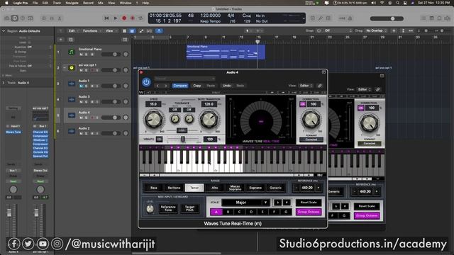This screenshot has height=255, width=454.
Task: Toggle Vibrato On button in Waves Tune
Action: (159, 139)
